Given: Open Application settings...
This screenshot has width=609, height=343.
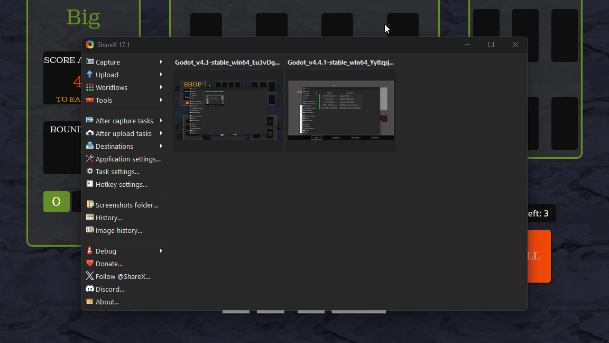Looking at the screenshot, I should [127, 159].
